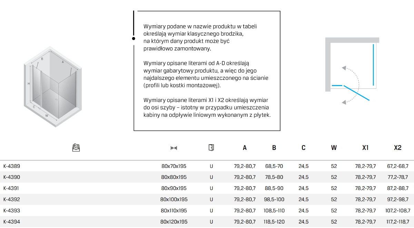Select product code K-4391

click(12, 188)
